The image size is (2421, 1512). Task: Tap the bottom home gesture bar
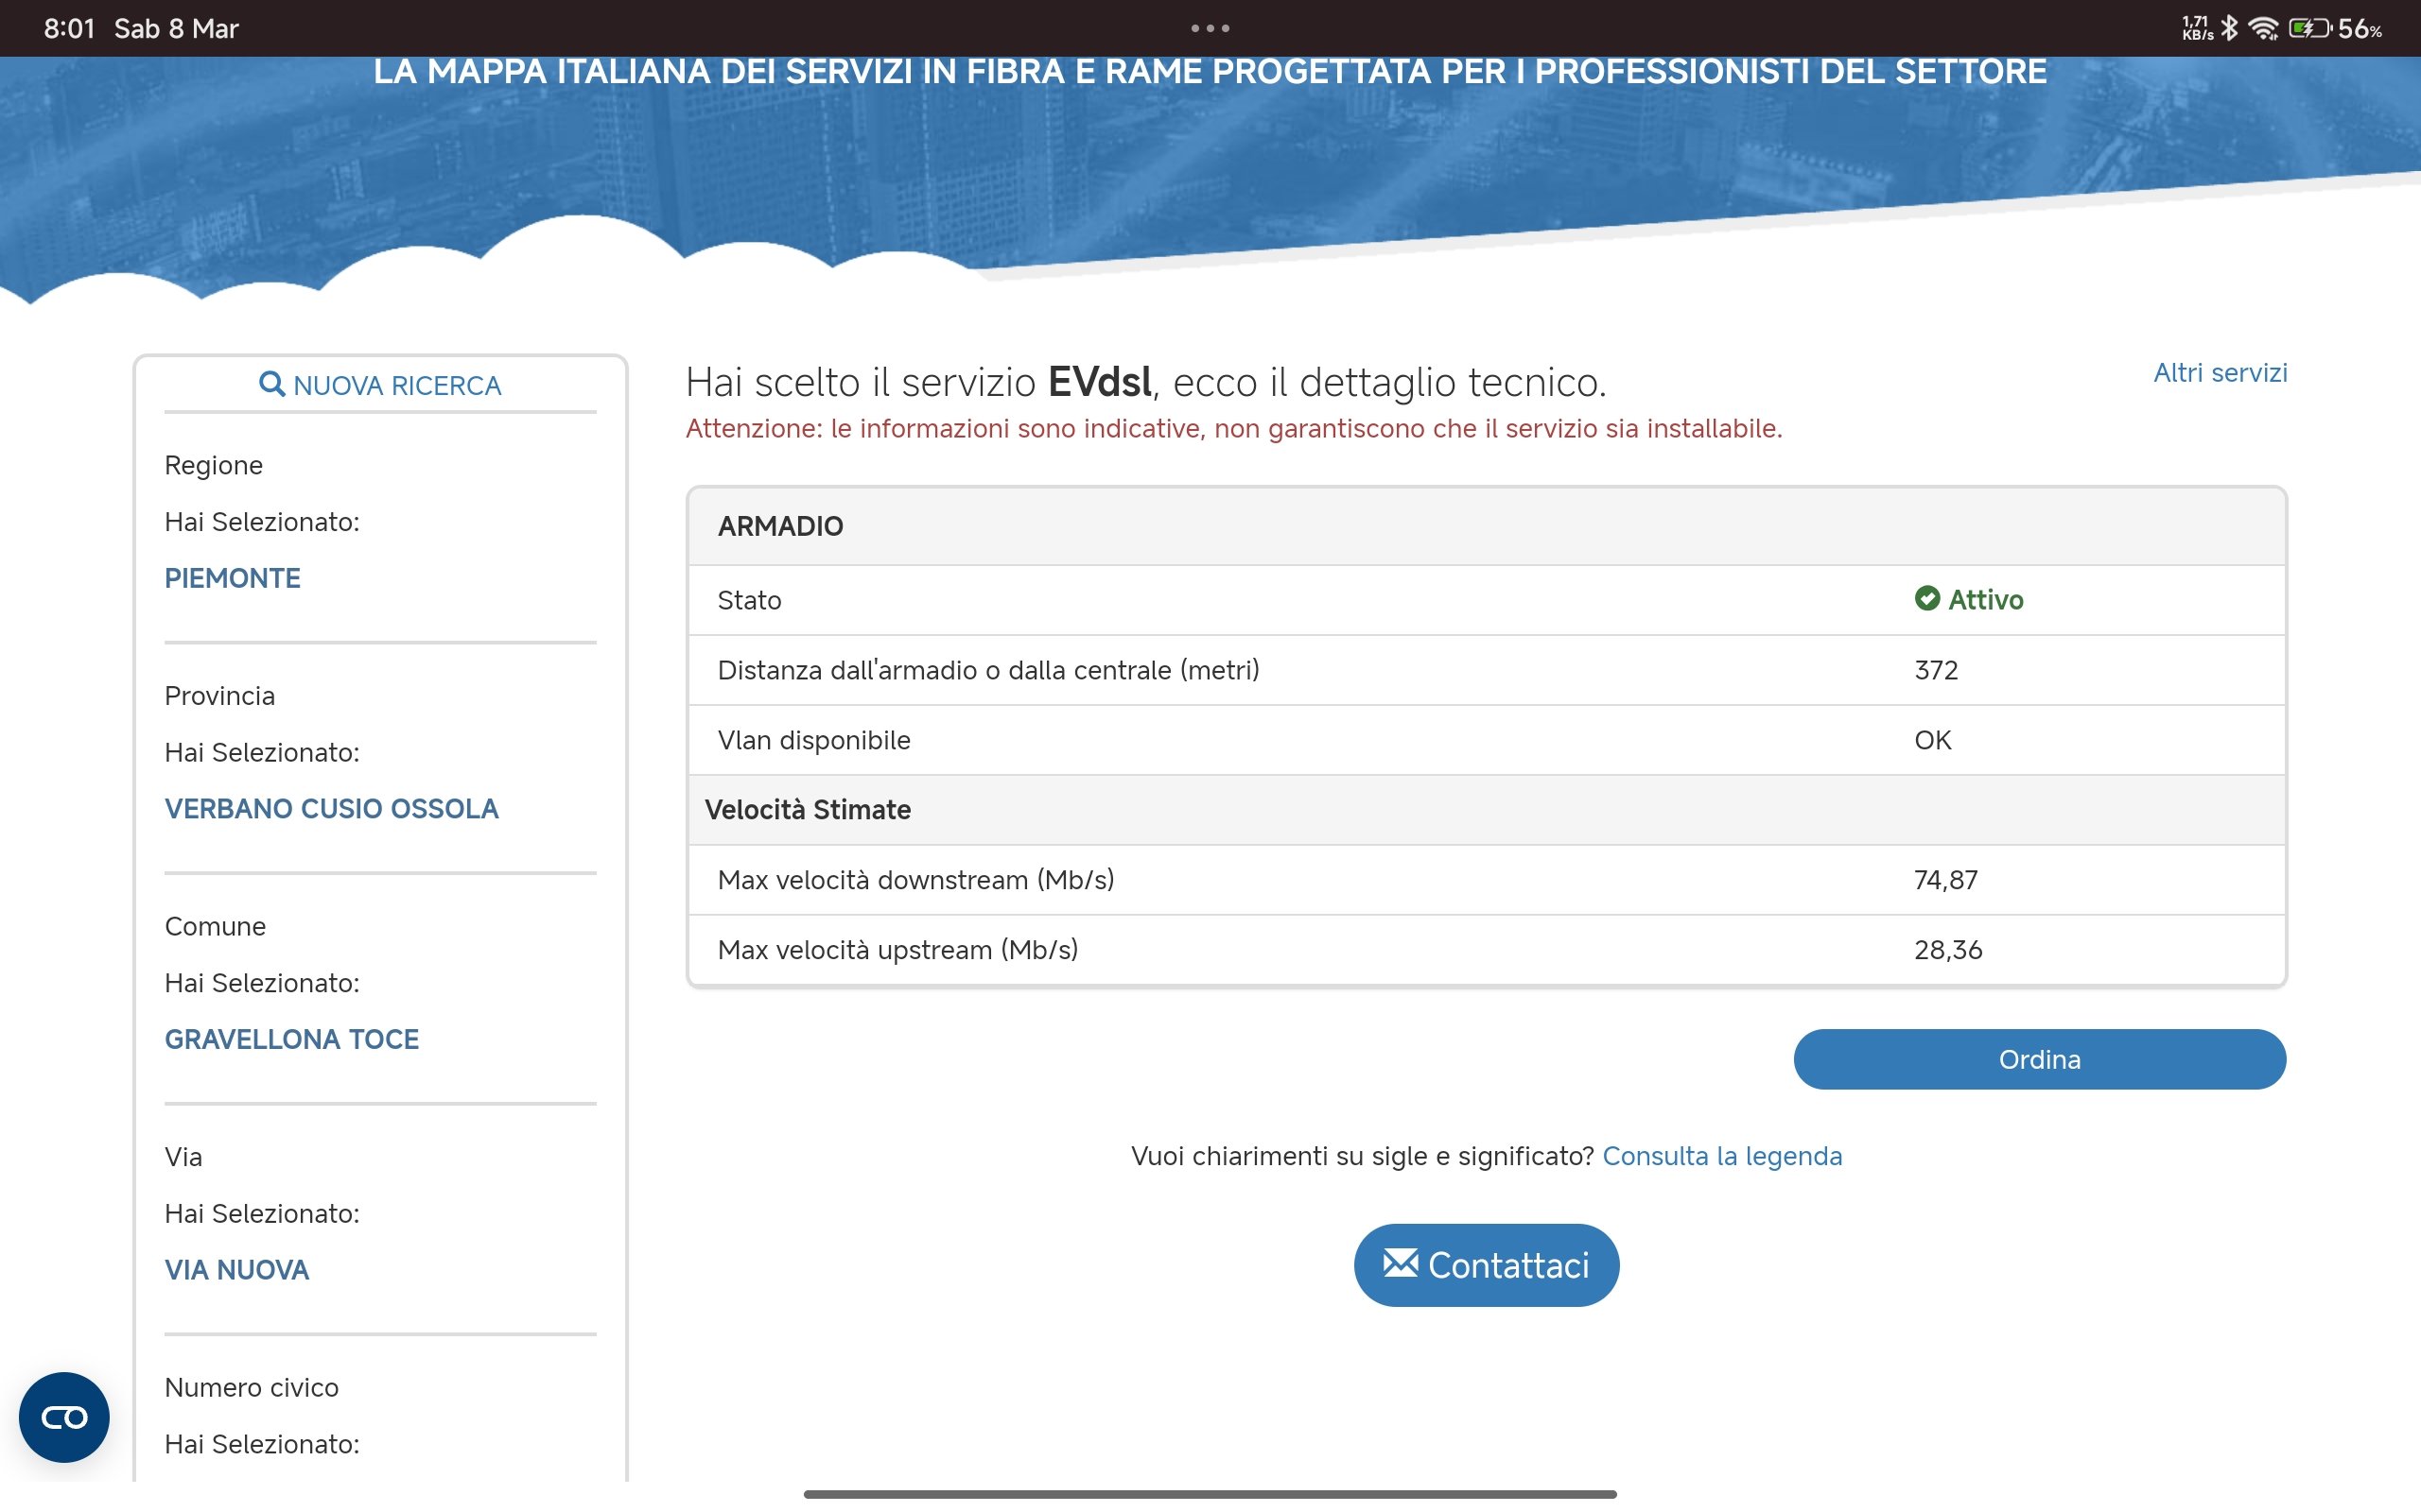pos(1210,1494)
